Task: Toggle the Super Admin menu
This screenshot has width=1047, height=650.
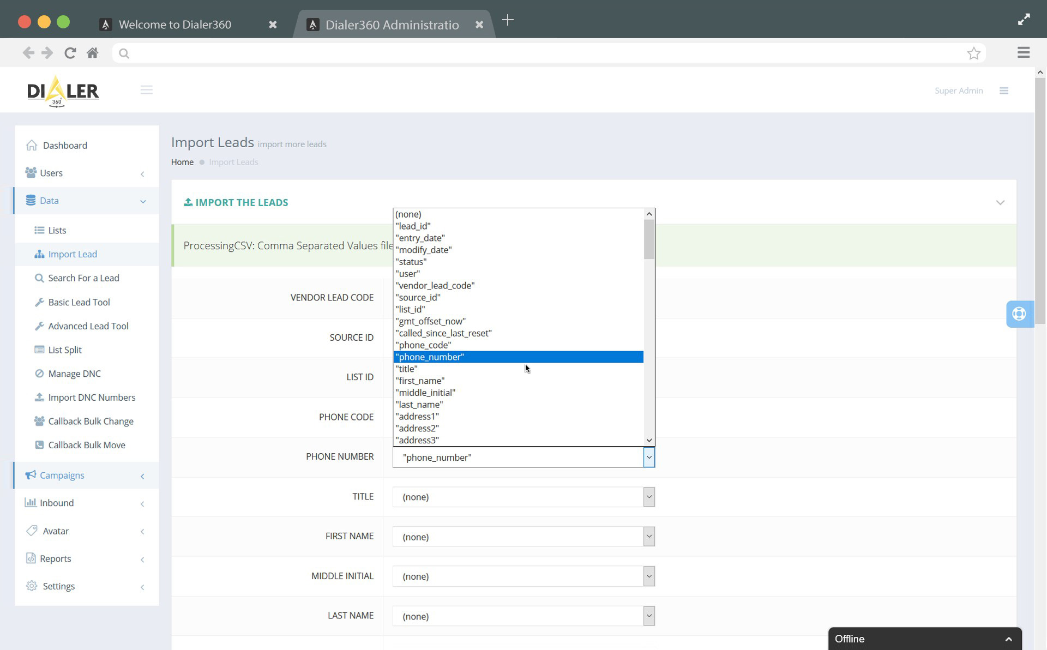Action: [1003, 90]
